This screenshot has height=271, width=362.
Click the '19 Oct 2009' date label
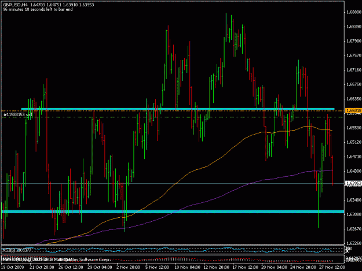pyautogui.click(x=13, y=268)
